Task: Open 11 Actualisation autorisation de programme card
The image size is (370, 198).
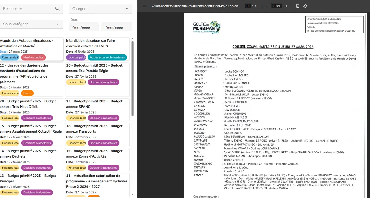Action: (x=97, y=184)
